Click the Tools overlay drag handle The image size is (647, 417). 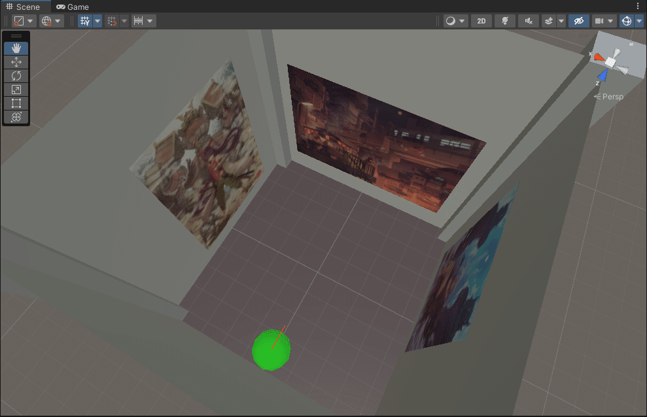click(x=16, y=36)
